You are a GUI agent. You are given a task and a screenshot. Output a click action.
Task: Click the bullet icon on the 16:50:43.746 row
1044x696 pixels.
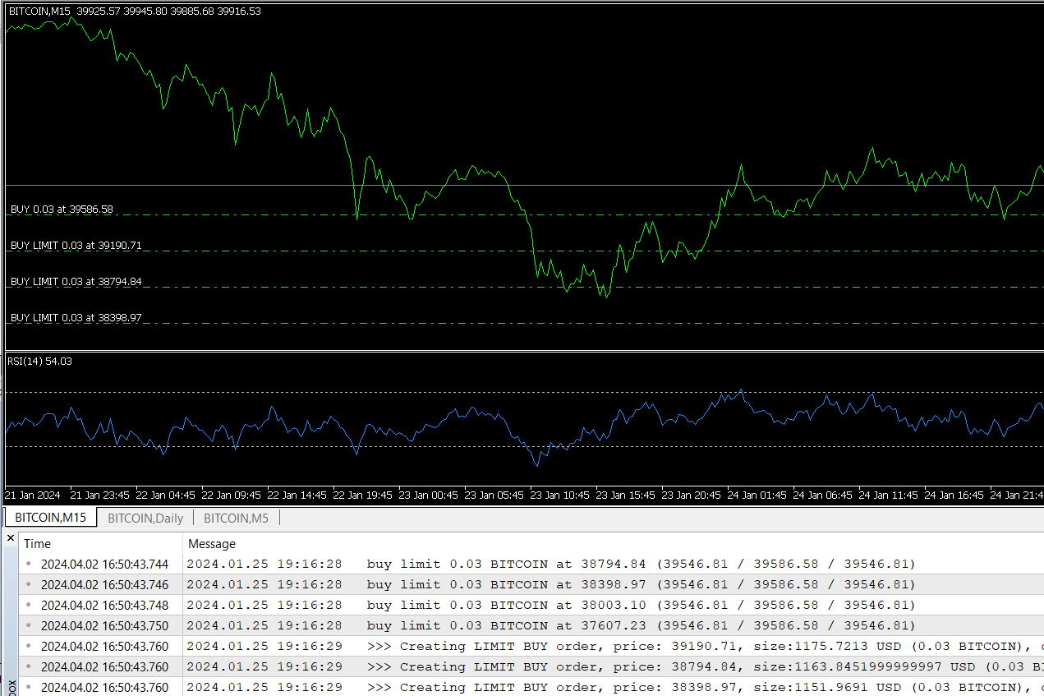(30, 584)
